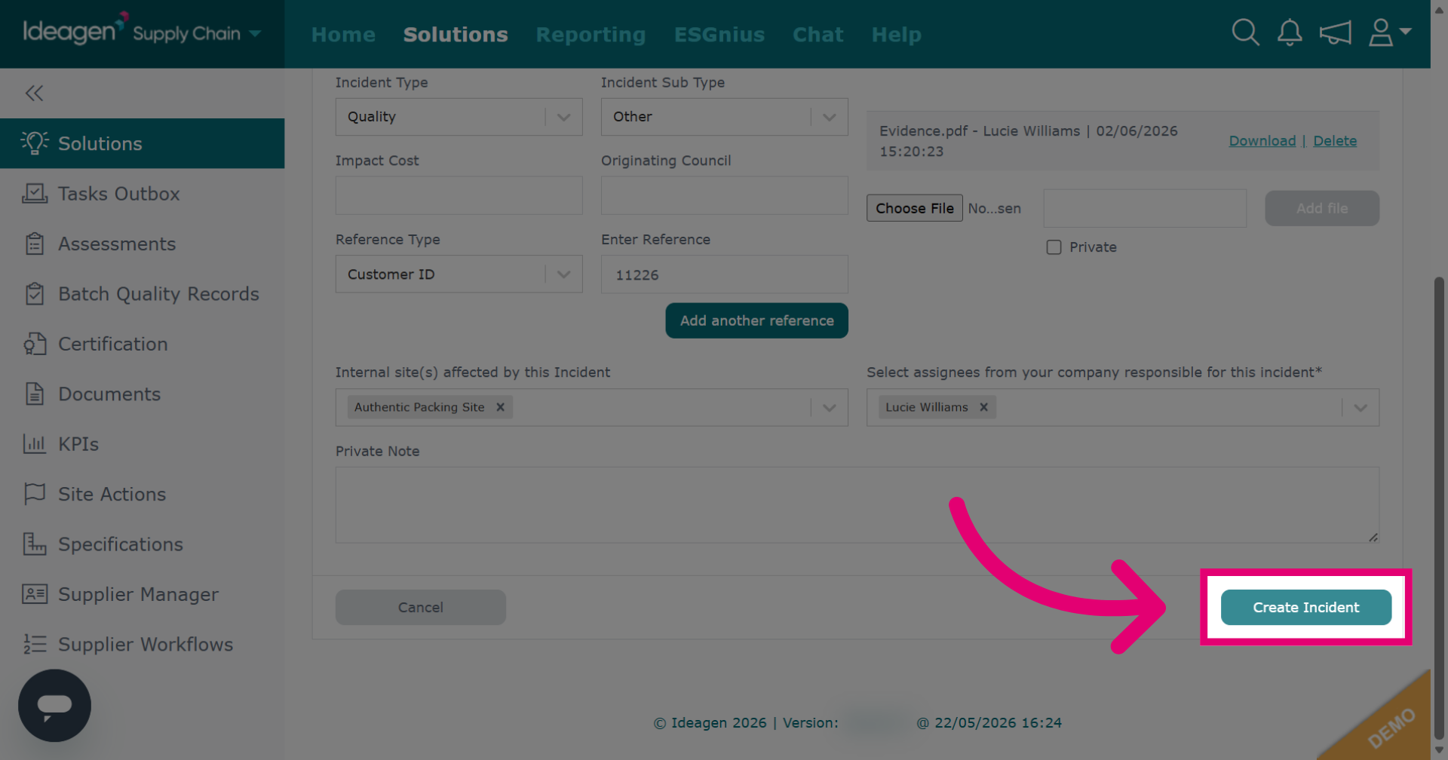The width and height of the screenshot is (1448, 760).
Task: Click Site Actions flag icon
Action: (34, 494)
